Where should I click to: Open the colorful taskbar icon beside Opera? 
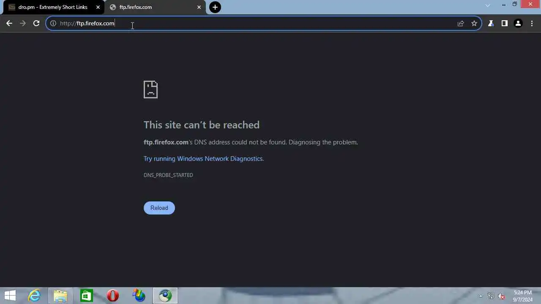pos(139,296)
